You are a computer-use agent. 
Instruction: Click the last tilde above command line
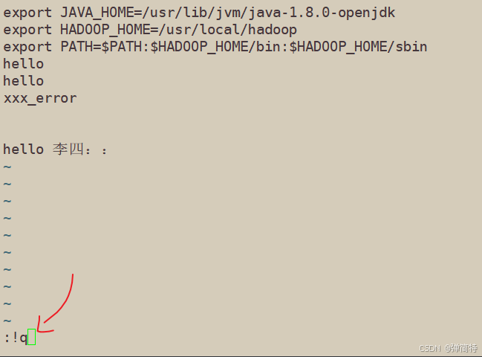coord(7,321)
